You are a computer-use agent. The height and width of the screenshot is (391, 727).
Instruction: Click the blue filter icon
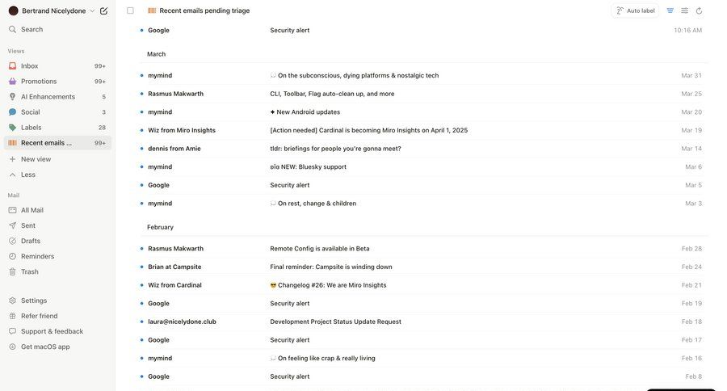tap(670, 11)
